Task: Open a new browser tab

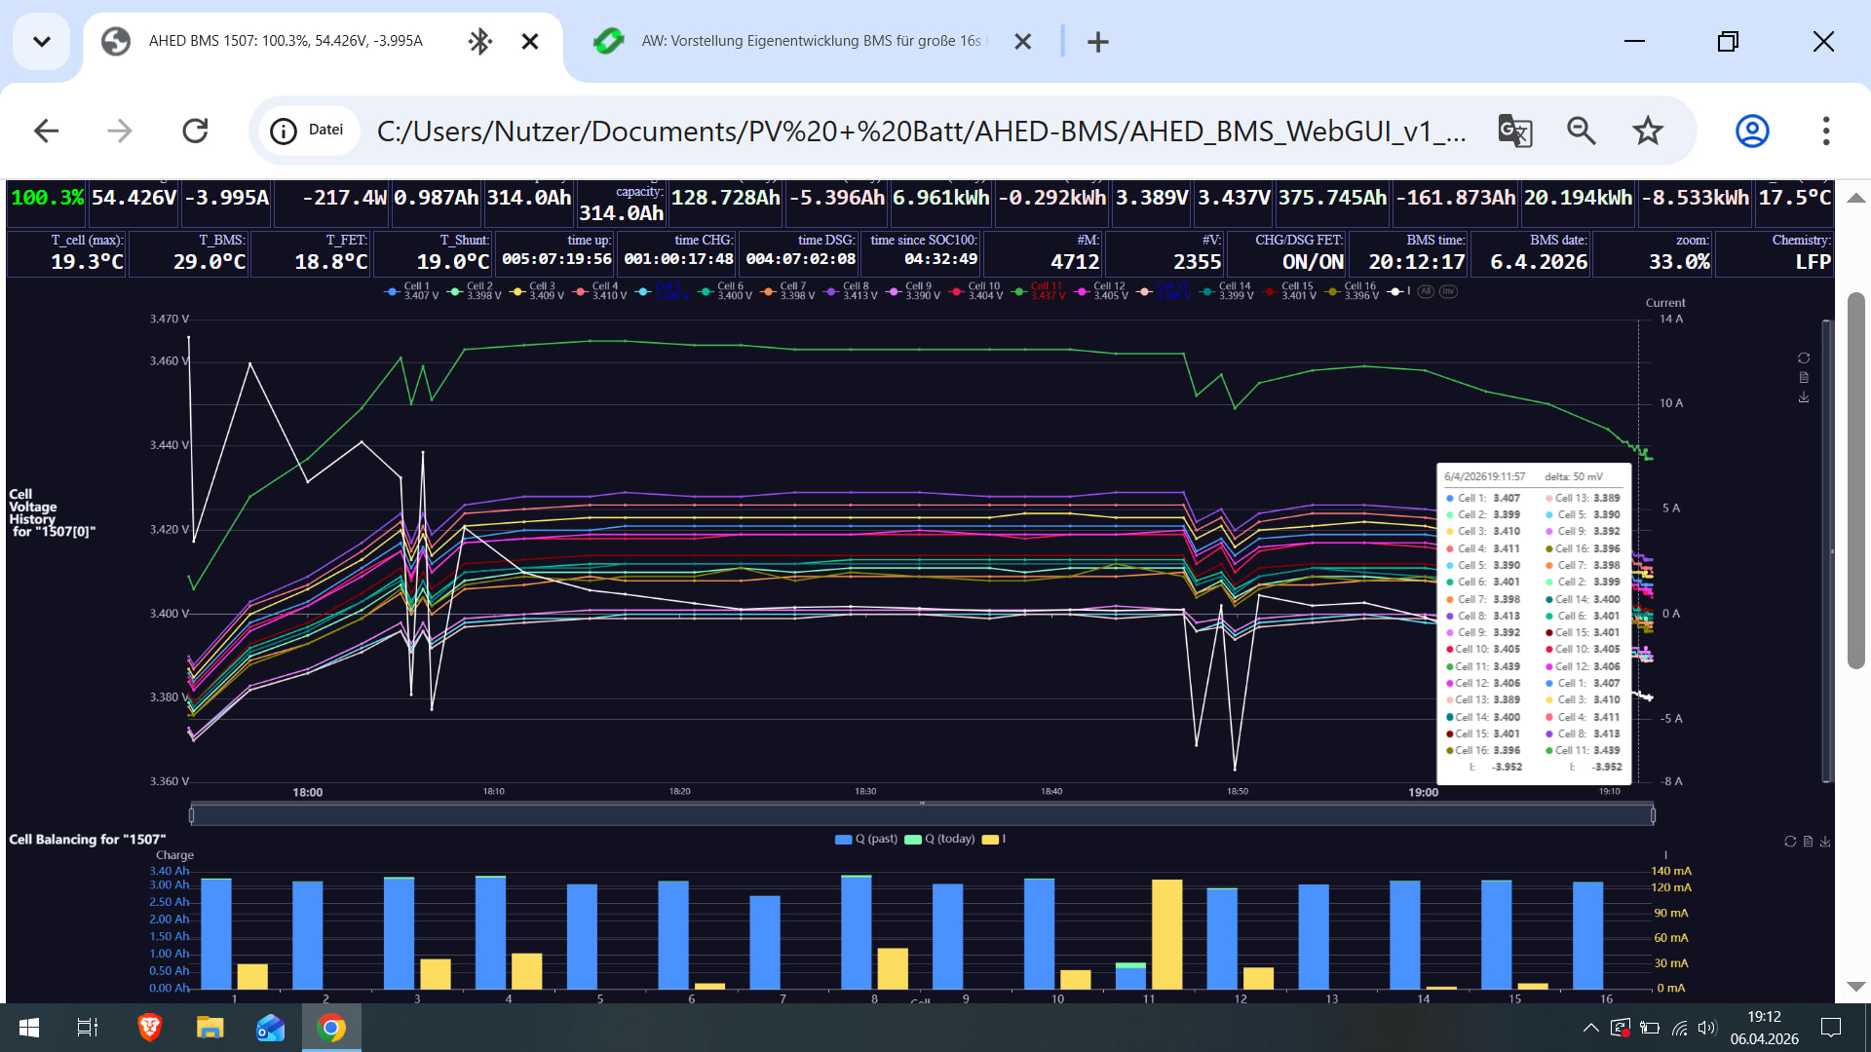Action: 1098,42
